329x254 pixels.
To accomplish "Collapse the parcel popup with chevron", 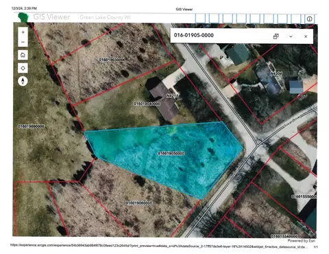I will click(x=291, y=36).
